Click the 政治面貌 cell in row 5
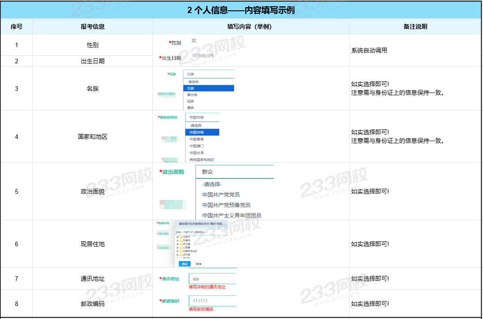Viewport: 483px width, 319px height. click(x=93, y=191)
